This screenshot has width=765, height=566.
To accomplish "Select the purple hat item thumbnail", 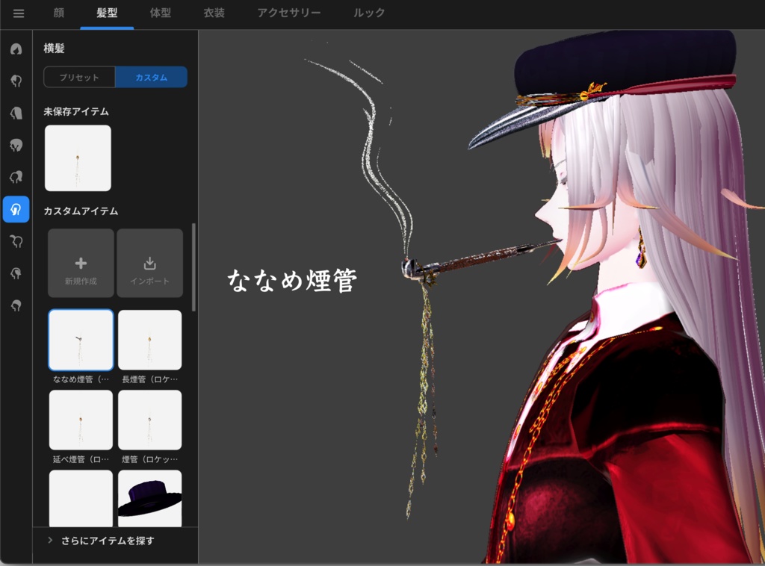I will click(149, 497).
